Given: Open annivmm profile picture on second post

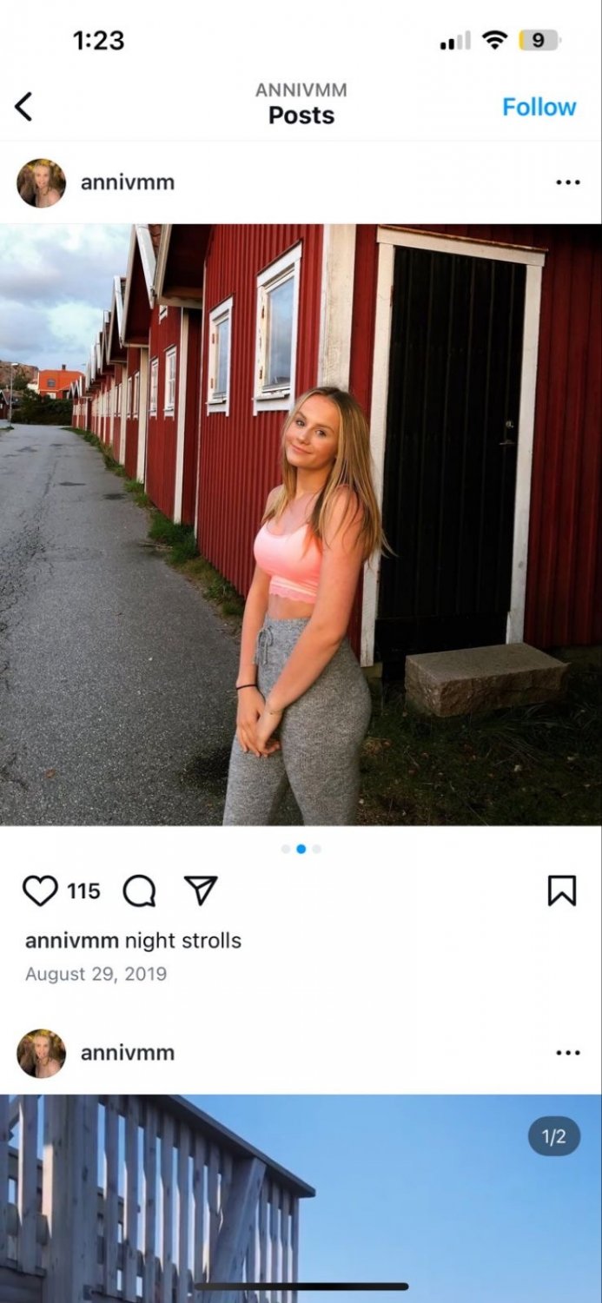Looking at the screenshot, I should point(41,1053).
